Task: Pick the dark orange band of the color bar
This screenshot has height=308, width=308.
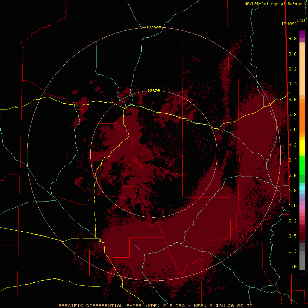Action: 302,118
